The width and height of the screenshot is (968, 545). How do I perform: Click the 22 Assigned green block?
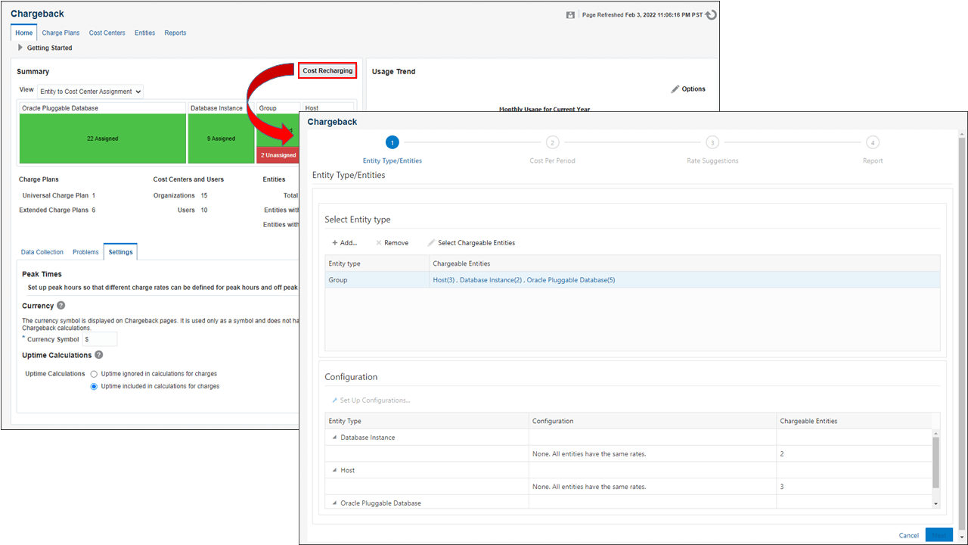coord(102,139)
